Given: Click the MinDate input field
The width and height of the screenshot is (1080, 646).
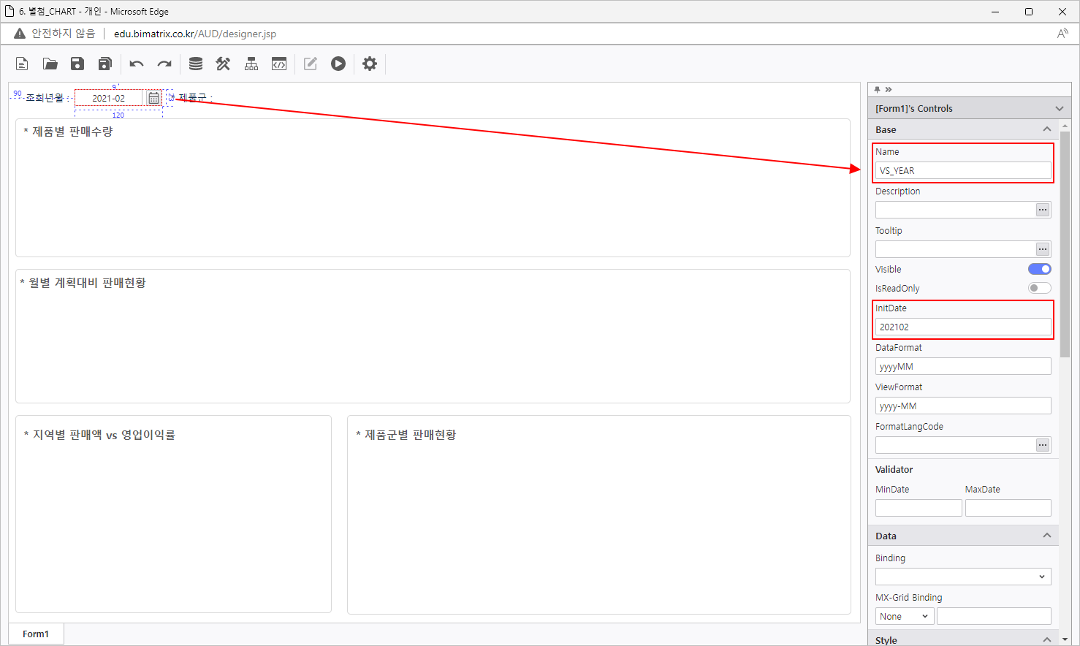Looking at the screenshot, I should [x=919, y=508].
